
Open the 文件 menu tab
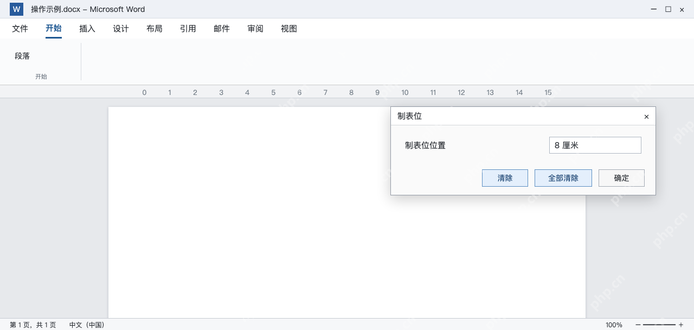pos(20,29)
